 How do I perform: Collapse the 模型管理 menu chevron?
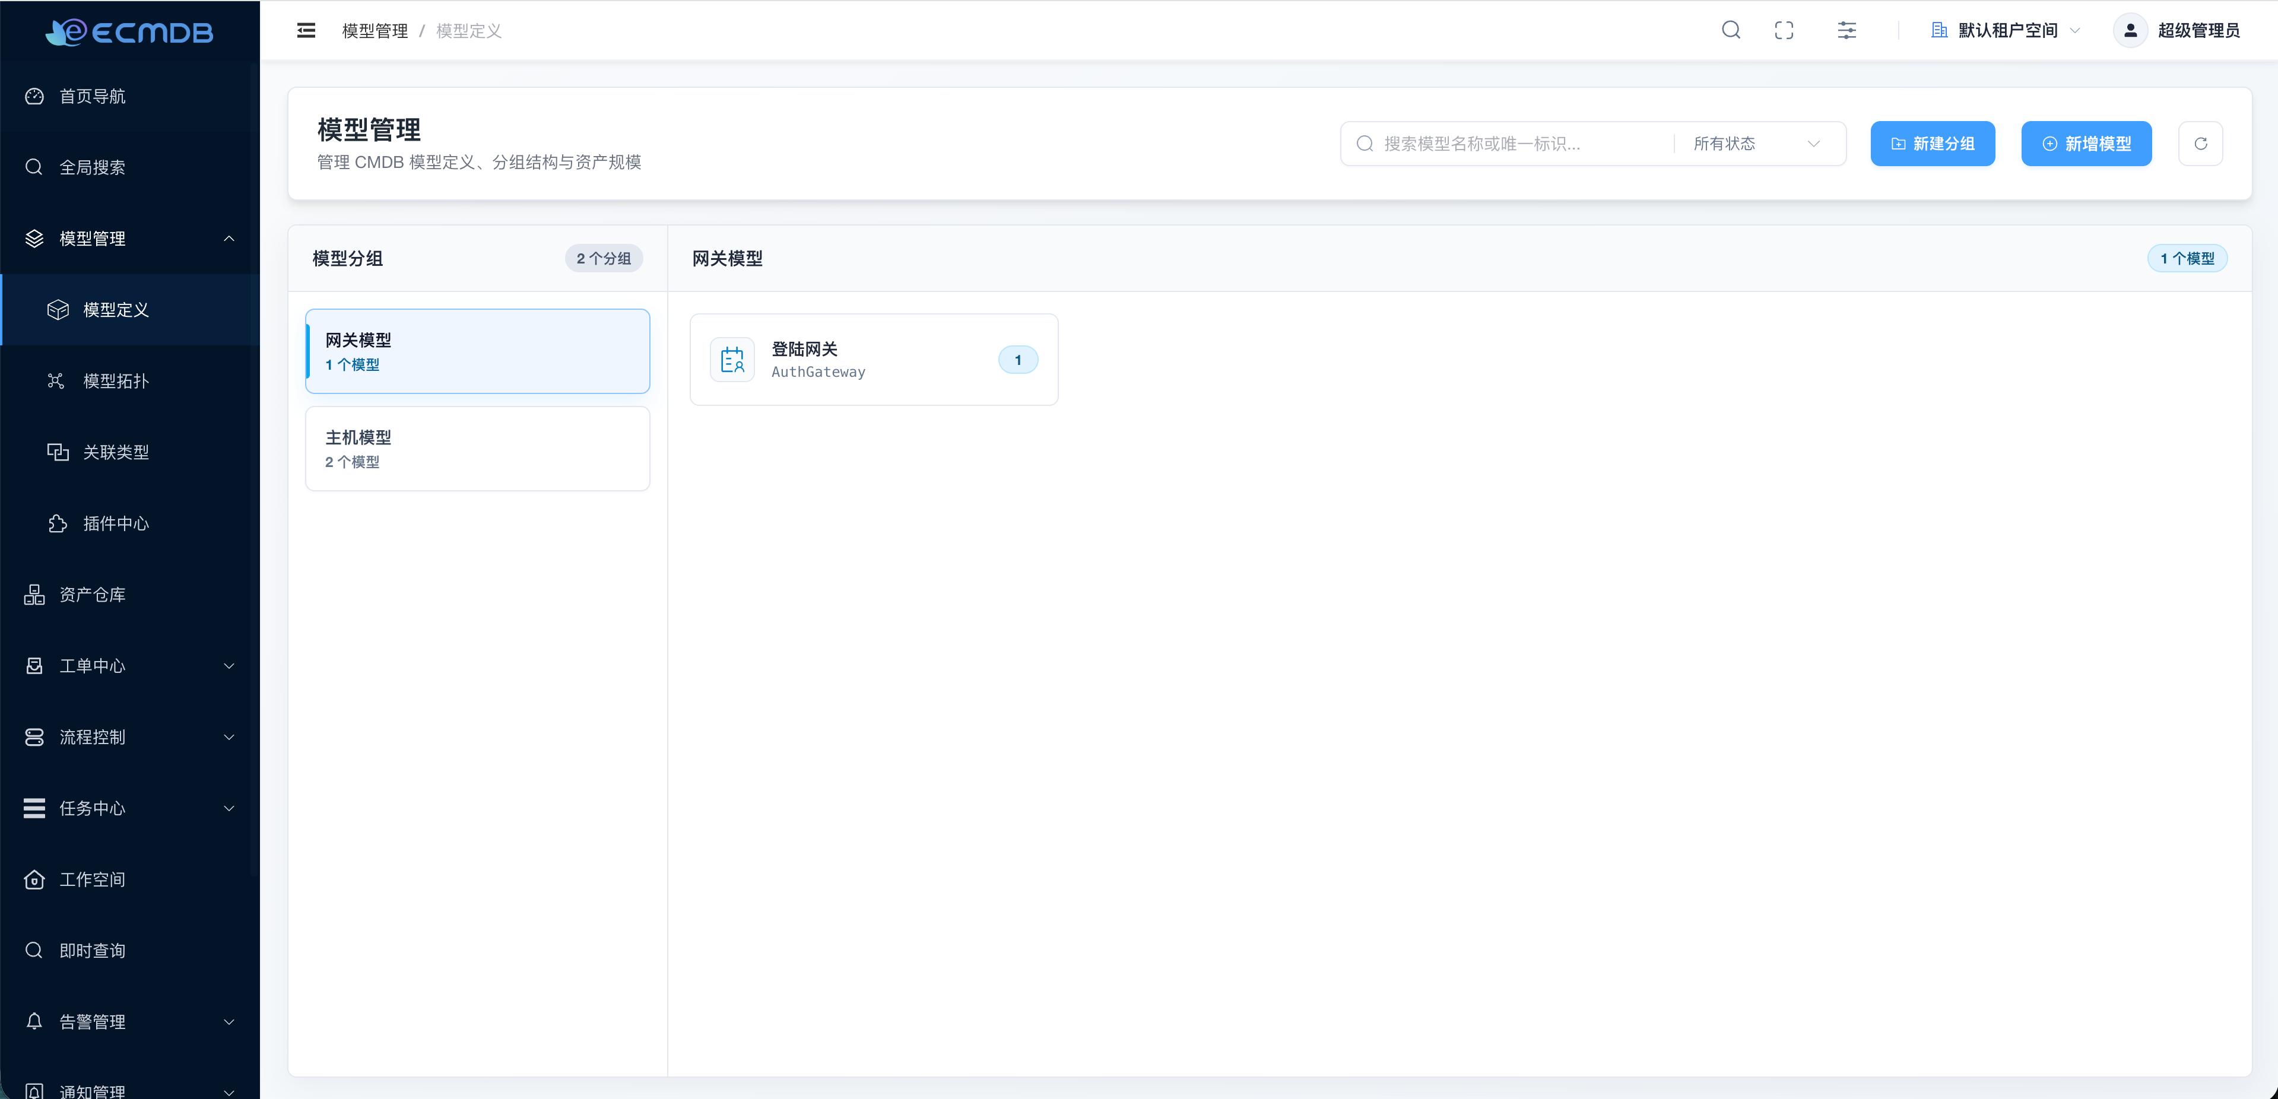(x=229, y=239)
